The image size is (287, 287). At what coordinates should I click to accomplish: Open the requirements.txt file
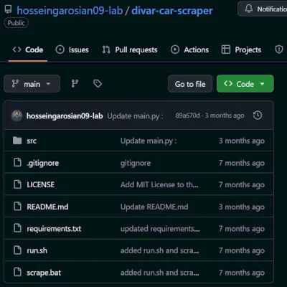click(54, 229)
